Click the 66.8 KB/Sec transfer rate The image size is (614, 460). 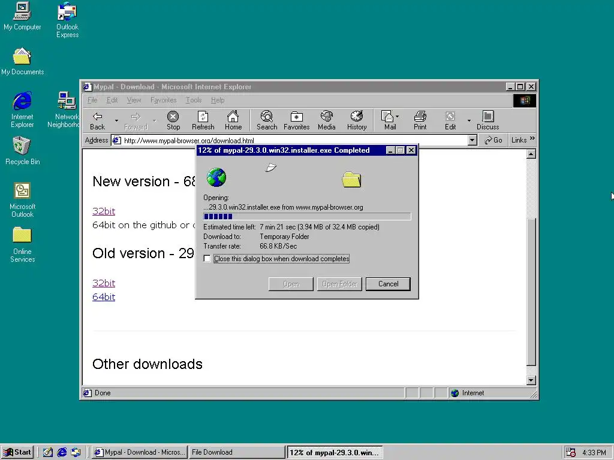(278, 246)
